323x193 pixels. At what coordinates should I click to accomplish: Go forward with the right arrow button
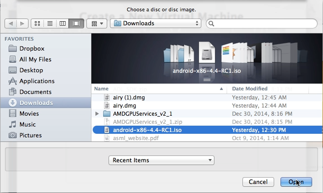(x=22, y=24)
